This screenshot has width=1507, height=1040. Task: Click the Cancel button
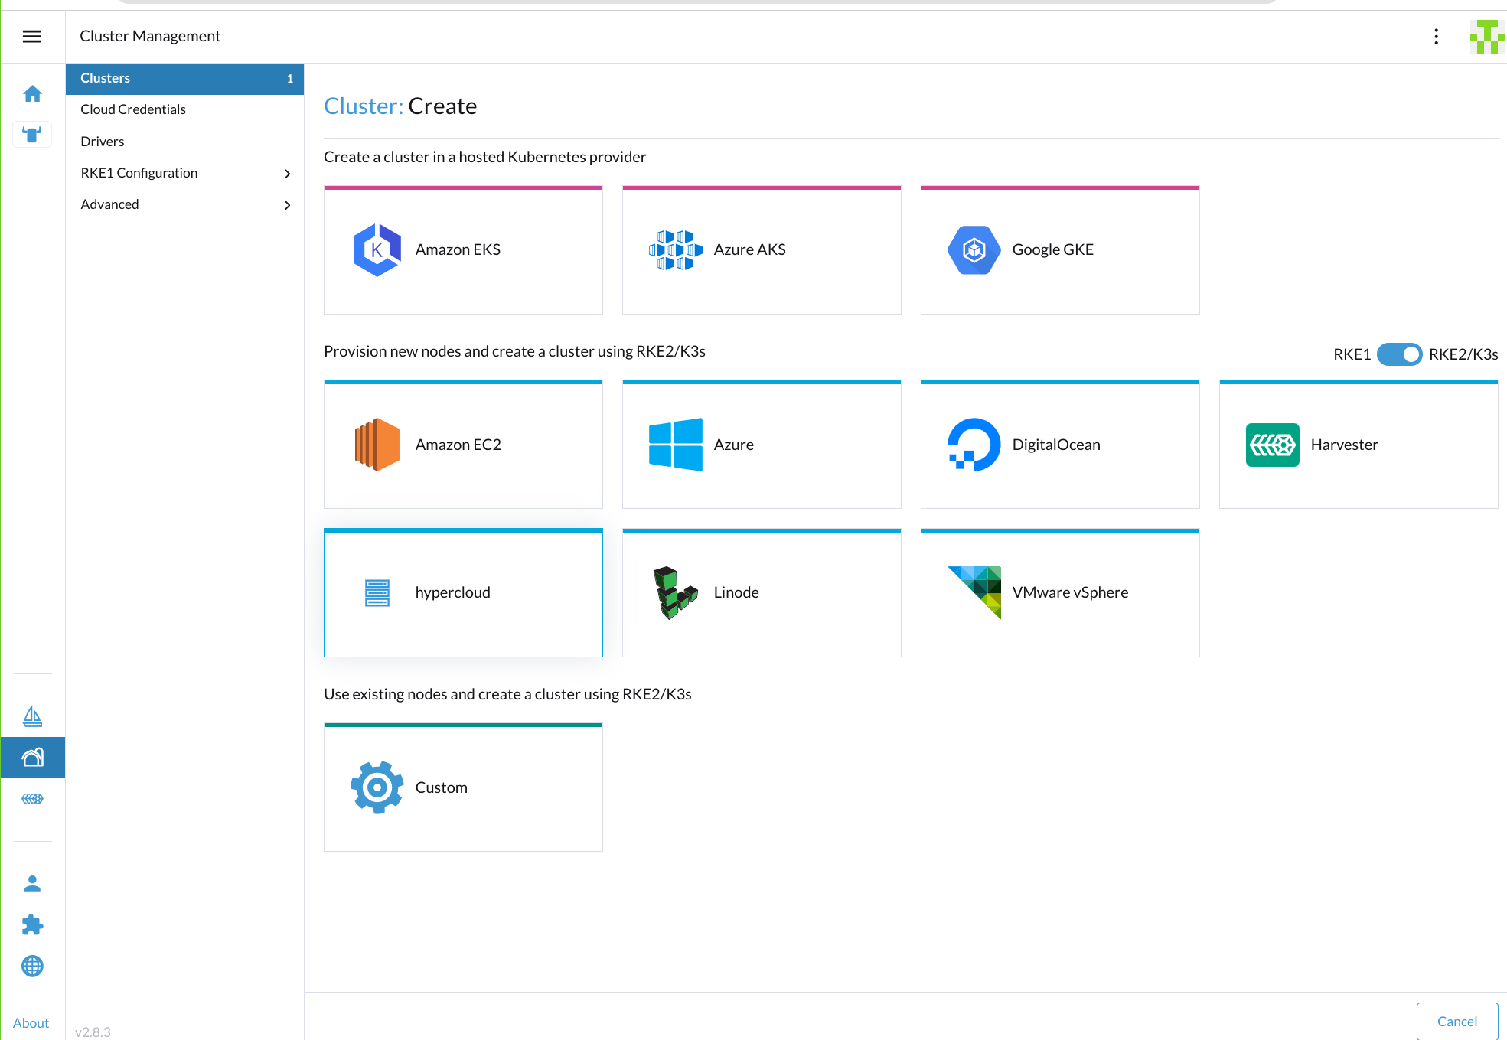coord(1457,1021)
